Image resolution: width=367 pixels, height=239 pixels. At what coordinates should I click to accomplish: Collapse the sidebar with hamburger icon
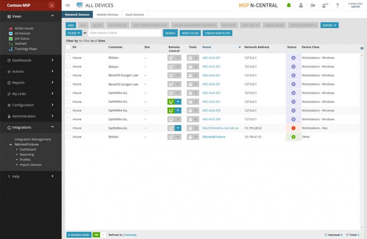click(x=67, y=5)
